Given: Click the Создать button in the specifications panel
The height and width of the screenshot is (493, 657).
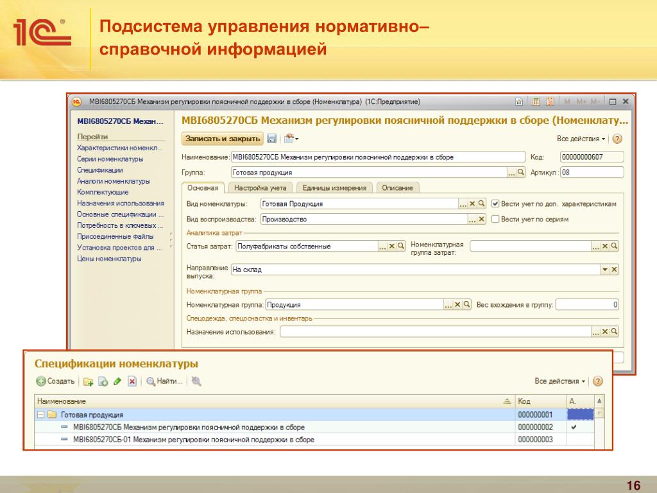Looking at the screenshot, I should pos(55,381).
